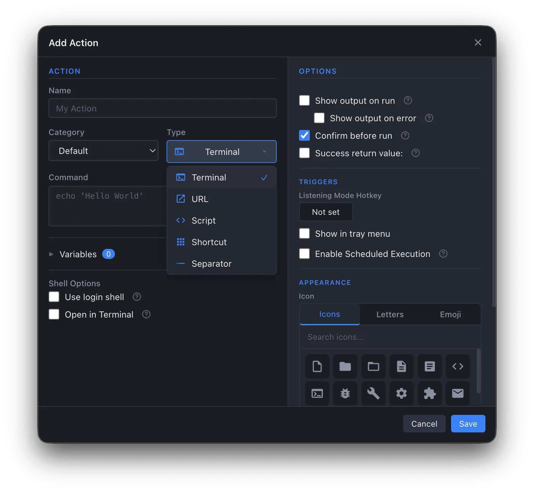Image resolution: width=534 pixels, height=493 pixels.
Task: Close the Add Action dialog
Action: 478,42
